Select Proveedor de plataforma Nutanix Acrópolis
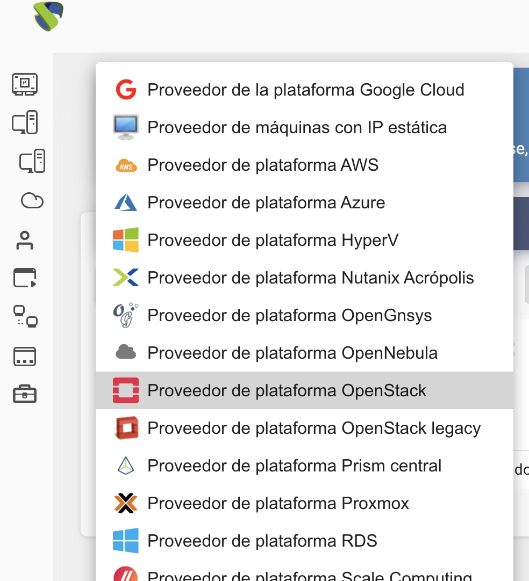This screenshot has width=529, height=581. [310, 278]
